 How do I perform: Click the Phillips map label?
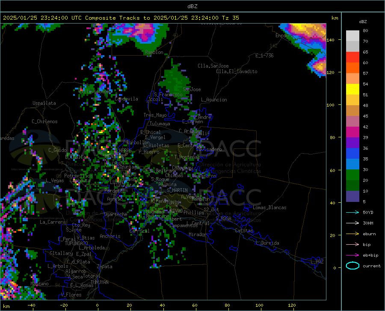194,213
